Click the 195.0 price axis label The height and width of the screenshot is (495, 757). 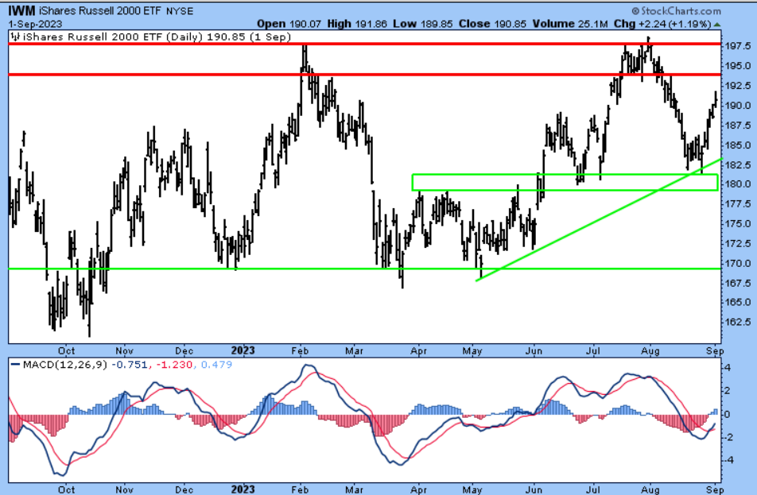pos(739,66)
